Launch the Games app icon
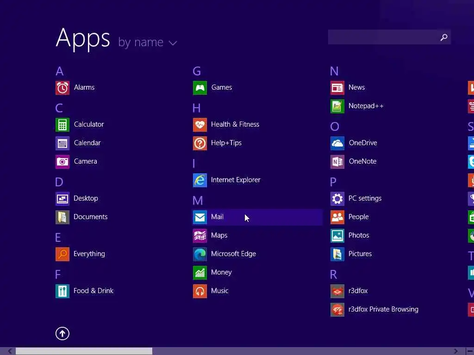The width and height of the screenshot is (474, 355). [x=200, y=88]
